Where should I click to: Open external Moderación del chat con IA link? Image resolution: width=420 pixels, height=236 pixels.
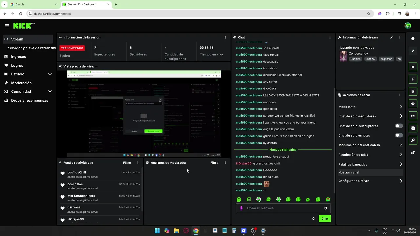401,145
